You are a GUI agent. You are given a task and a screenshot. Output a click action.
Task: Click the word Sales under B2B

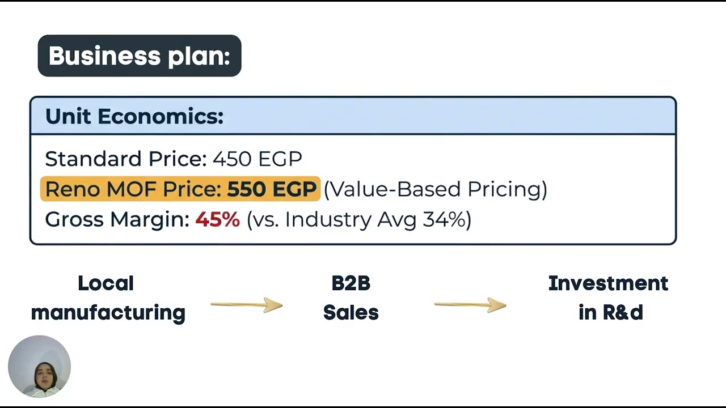[x=351, y=313]
